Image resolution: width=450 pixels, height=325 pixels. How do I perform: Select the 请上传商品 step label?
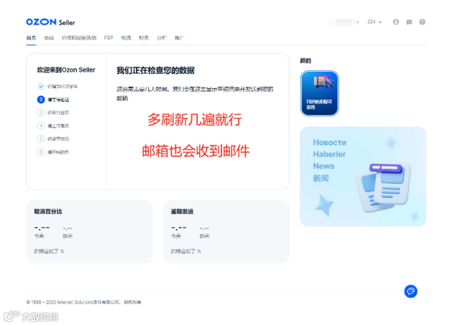[x=58, y=126]
